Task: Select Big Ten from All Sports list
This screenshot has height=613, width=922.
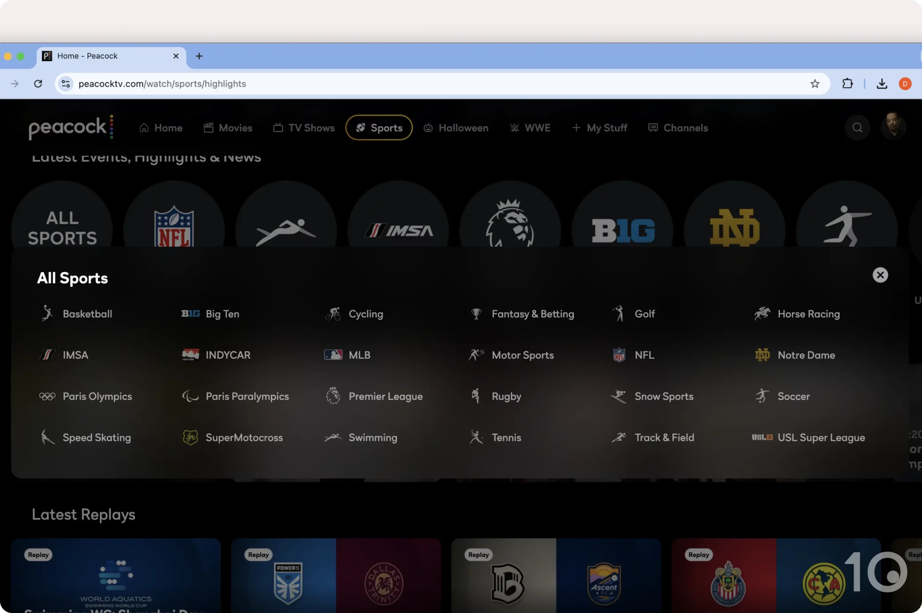Action: click(x=210, y=314)
